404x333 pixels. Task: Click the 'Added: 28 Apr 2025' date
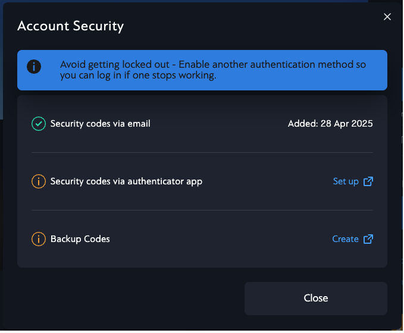click(330, 124)
